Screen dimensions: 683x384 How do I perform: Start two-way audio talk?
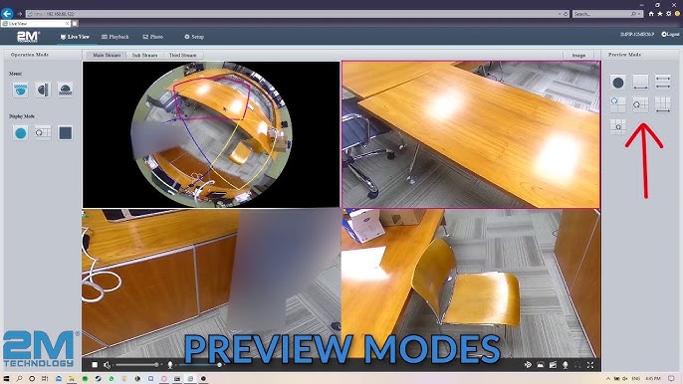(x=566, y=365)
